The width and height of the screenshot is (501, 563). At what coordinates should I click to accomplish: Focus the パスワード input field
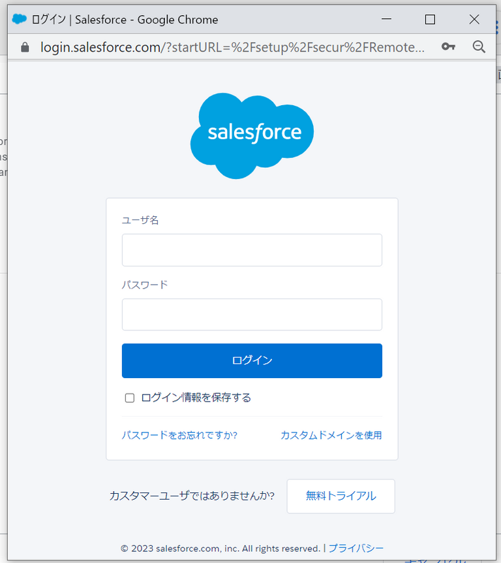252,315
